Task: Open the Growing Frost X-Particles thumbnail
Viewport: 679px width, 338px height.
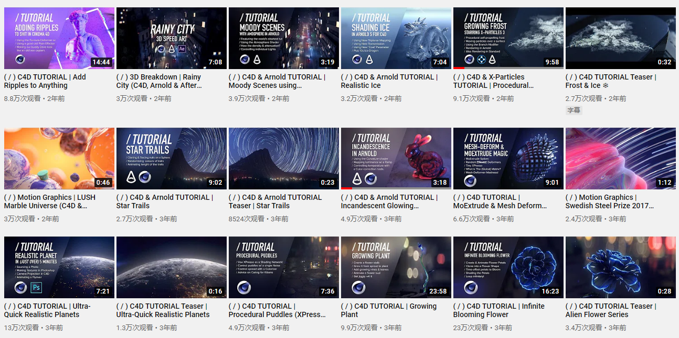Action: click(508, 38)
